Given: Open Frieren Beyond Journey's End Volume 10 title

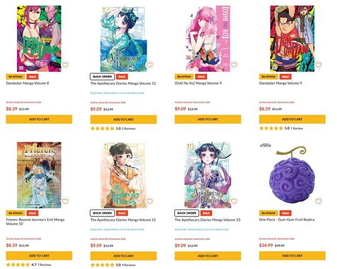Looking at the screenshot, I should tap(35, 221).
